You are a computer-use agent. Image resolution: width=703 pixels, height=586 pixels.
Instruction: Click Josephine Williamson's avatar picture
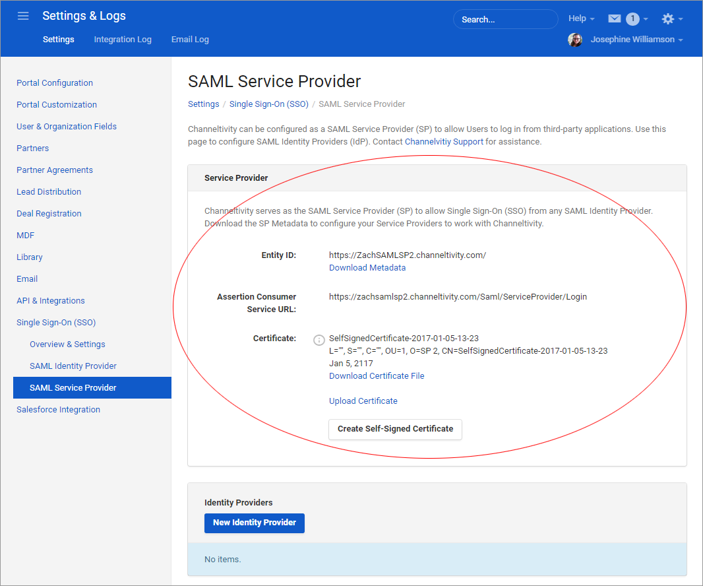pos(575,40)
